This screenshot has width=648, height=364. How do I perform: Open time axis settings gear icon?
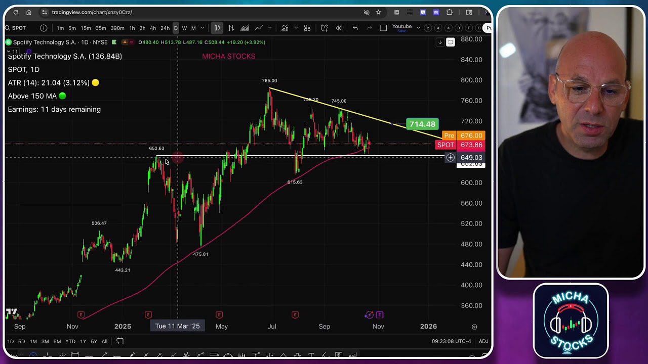click(x=474, y=327)
